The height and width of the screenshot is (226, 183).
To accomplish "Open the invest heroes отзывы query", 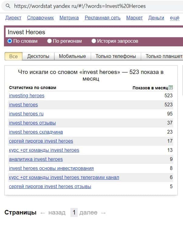I will 32,123.
